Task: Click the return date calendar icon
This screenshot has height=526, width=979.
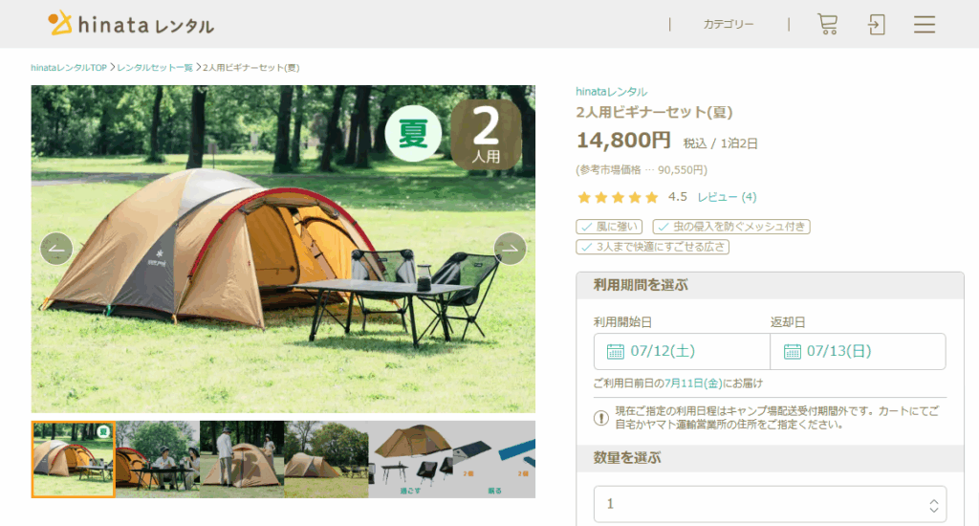Action: click(792, 352)
